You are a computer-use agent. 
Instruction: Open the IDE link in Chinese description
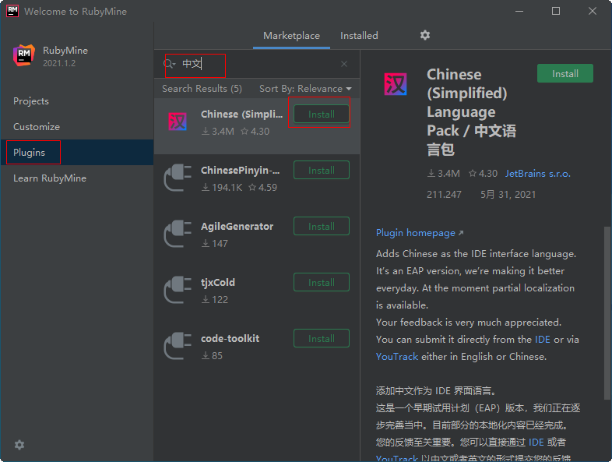point(536,442)
